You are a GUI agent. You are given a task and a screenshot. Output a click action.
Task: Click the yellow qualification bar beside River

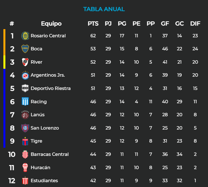click(x=4, y=62)
